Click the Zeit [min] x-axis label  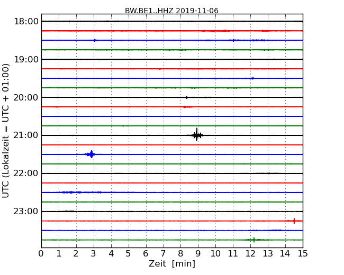tap(172, 263)
